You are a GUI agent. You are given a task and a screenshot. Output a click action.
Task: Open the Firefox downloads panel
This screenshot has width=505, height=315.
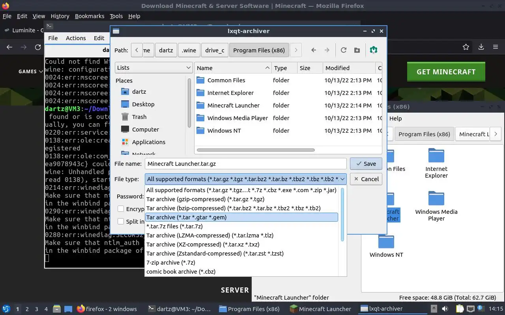coord(481,47)
